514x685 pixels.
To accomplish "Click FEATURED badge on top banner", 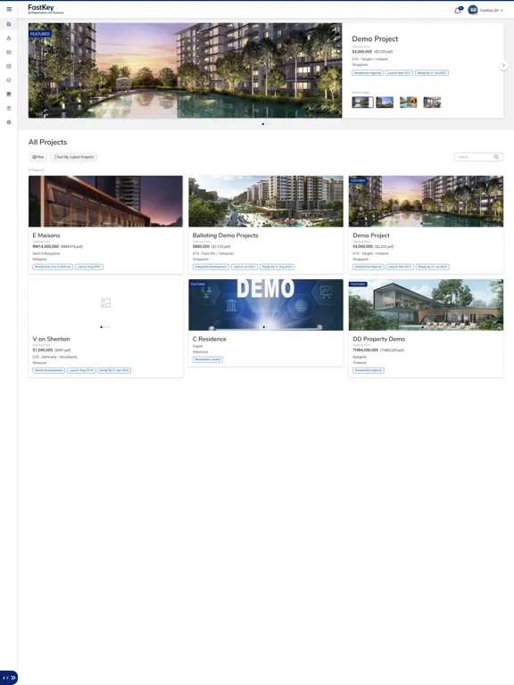I will [x=40, y=34].
